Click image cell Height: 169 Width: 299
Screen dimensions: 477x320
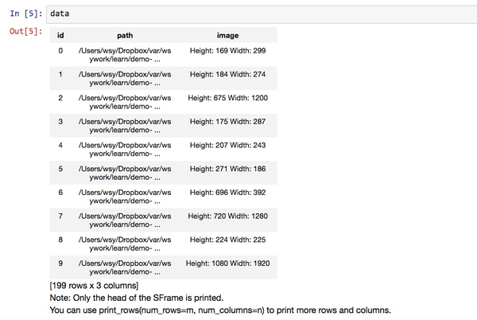pos(227,50)
